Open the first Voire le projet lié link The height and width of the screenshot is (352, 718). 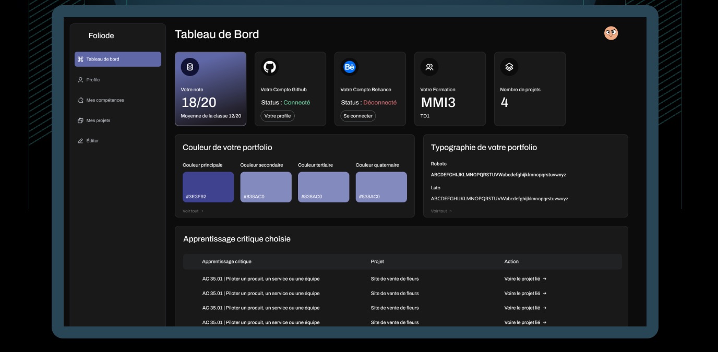point(525,279)
